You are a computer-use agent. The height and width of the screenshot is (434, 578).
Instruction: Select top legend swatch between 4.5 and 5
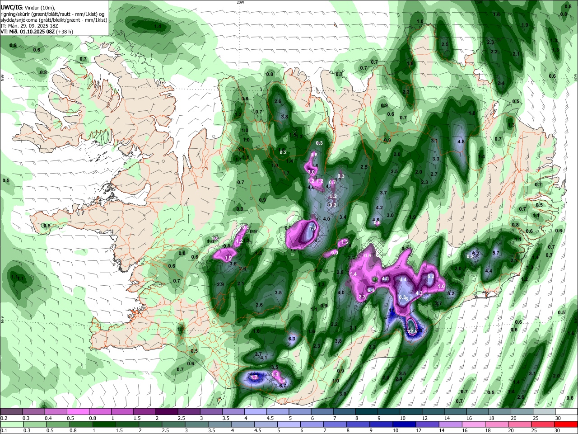coord(278,411)
